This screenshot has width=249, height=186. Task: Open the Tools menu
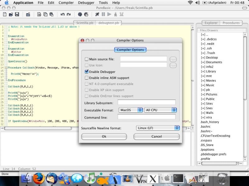pyautogui.click(x=103, y=3)
